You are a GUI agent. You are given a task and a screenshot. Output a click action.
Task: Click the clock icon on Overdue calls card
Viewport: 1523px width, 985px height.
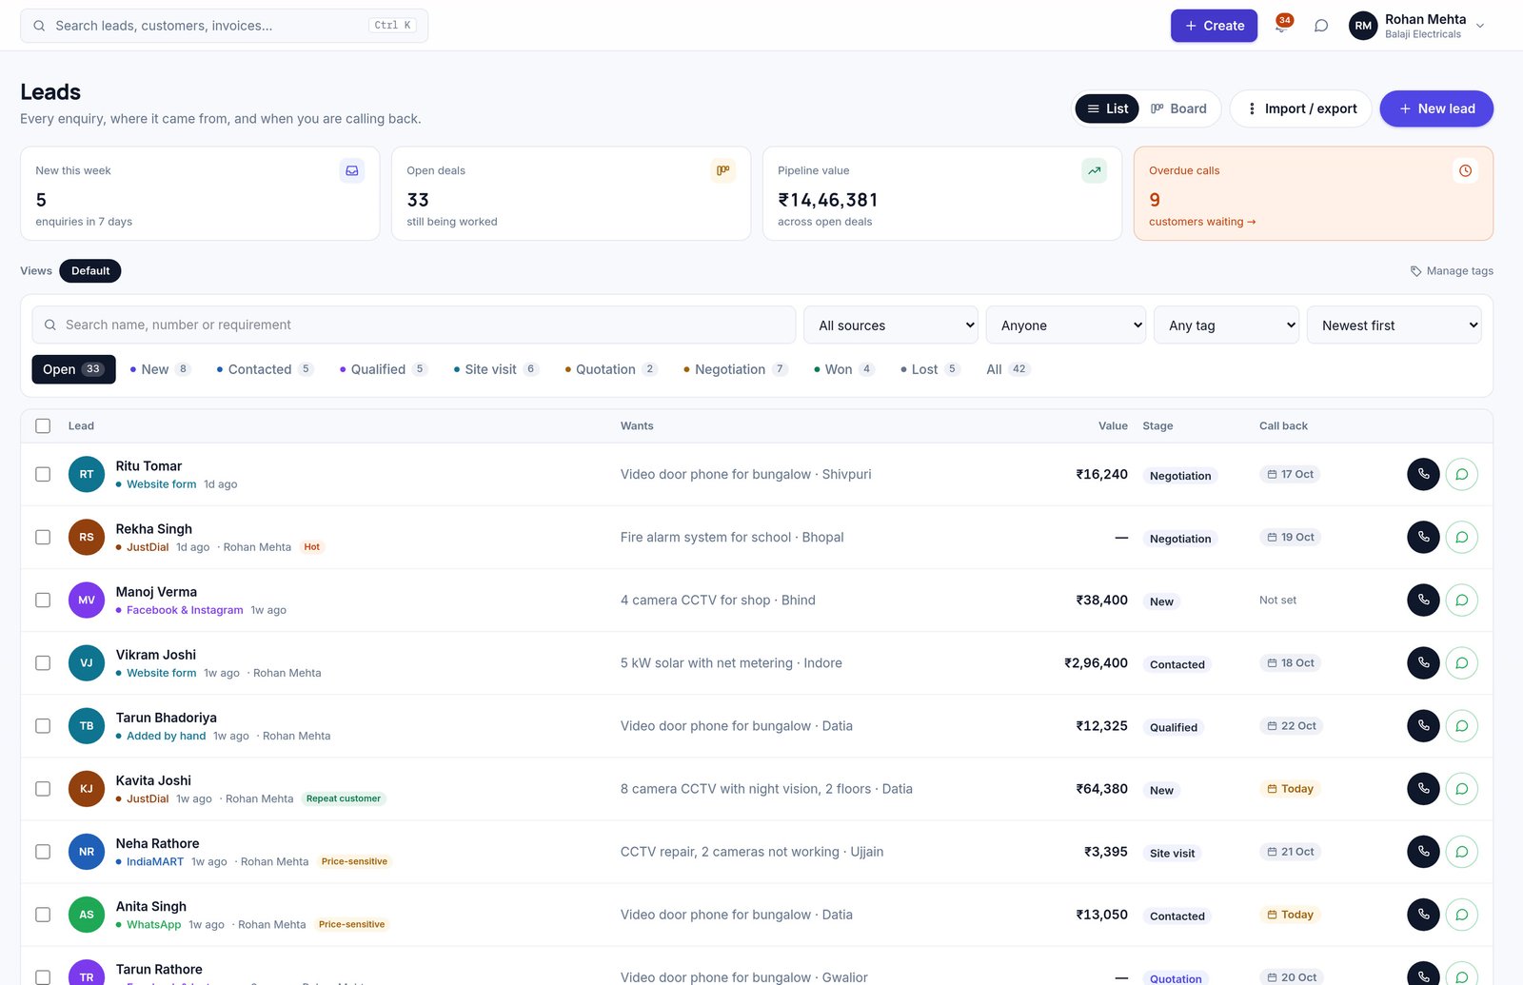[1466, 170]
